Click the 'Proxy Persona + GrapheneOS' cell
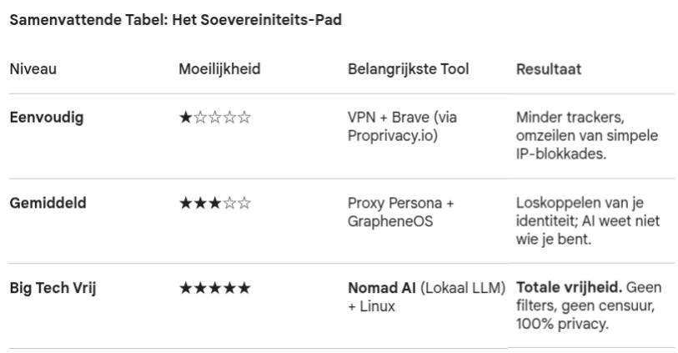The image size is (678, 353). coord(400,212)
